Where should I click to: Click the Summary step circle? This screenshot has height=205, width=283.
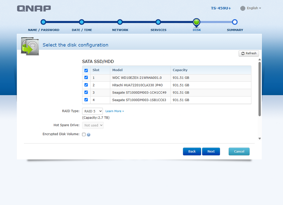235,22
